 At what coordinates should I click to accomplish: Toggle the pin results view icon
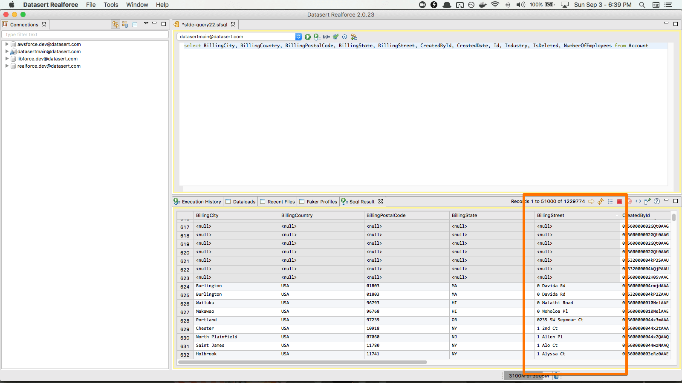click(x=647, y=202)
